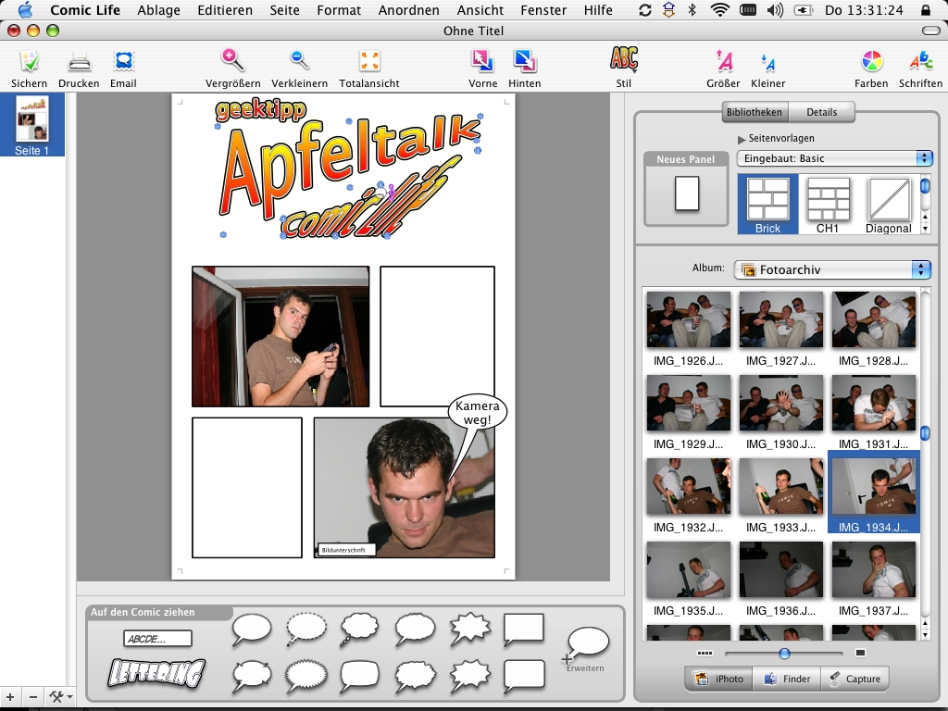Send object back with Hinten
Image resolution: width=948 pixels, height=711 pixels.
coord(524,61)
